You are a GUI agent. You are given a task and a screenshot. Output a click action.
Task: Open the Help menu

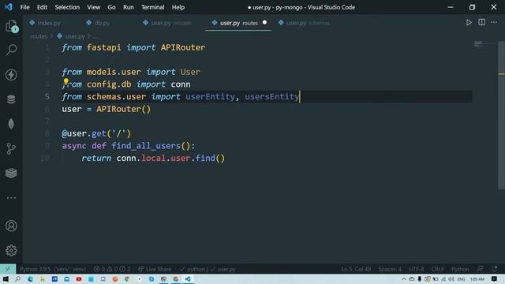coord(178,7)
